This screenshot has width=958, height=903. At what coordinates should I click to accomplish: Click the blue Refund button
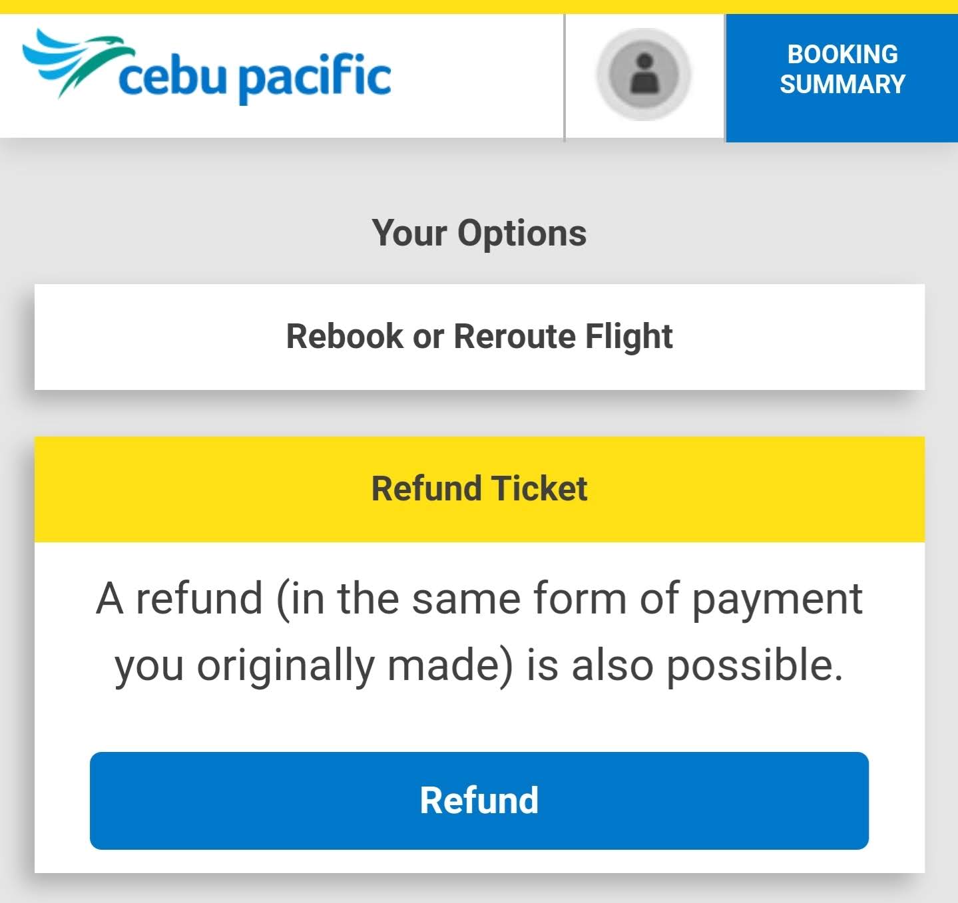tap(479, 801)
